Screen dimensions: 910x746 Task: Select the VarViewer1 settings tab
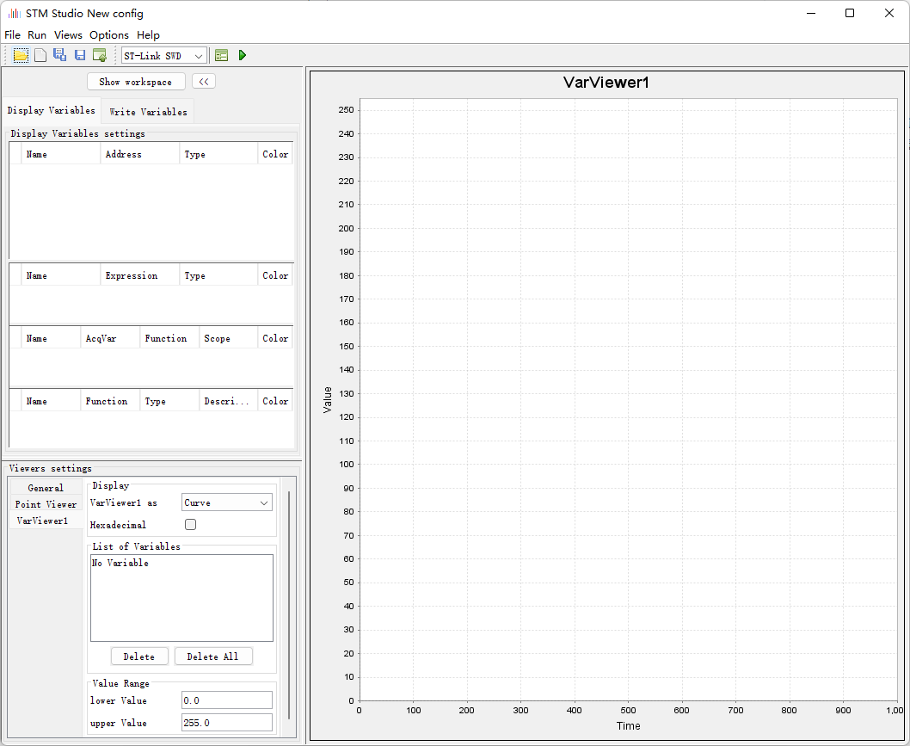pyautogui.click(x=46, y=521)
